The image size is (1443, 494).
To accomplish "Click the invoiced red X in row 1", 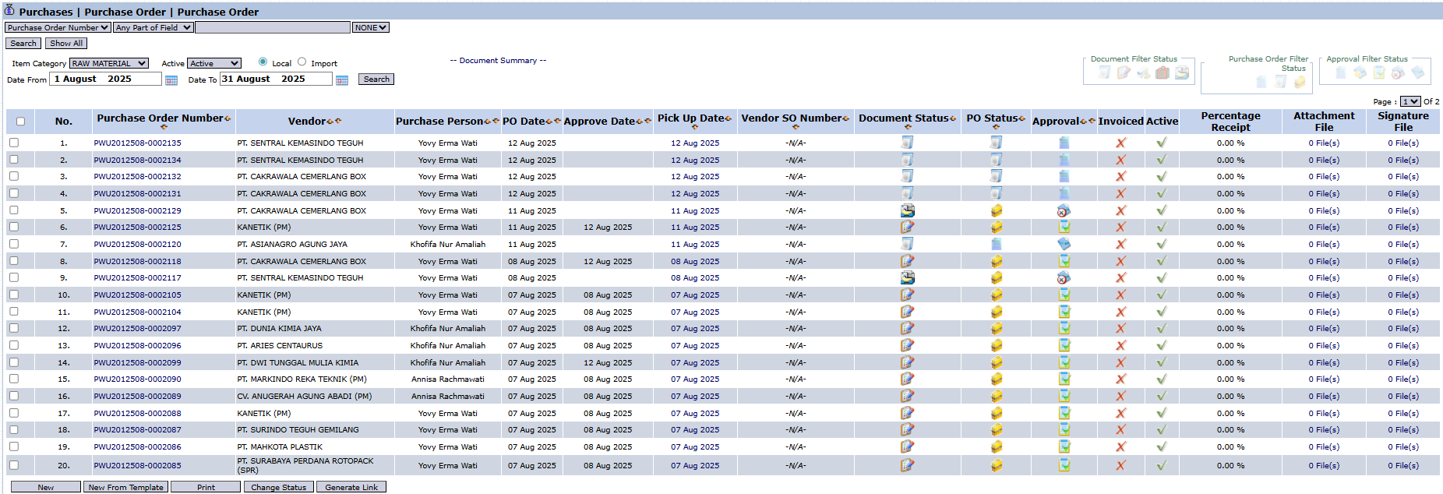I will pyautogui.click(x=1120, y=143).
